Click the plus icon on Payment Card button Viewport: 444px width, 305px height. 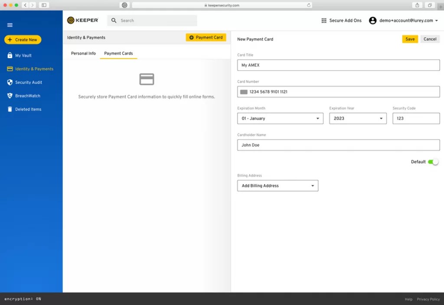(x=191, y=37)
